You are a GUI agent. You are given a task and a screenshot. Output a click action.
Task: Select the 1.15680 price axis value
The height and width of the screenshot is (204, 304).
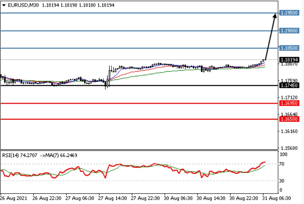(289, 148)
